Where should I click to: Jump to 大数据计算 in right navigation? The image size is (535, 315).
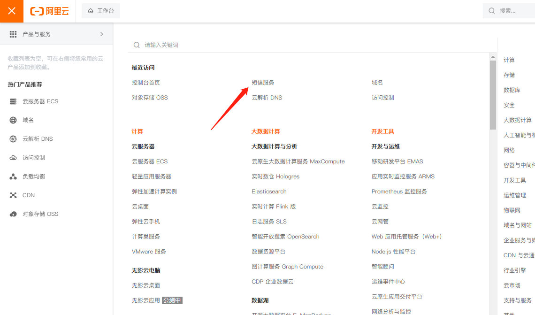click(518, 120)
